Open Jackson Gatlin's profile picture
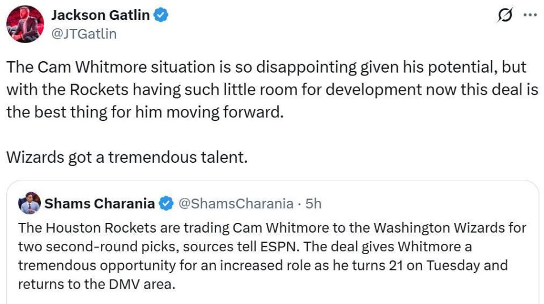The image size is (544, 304). [25, 24]
